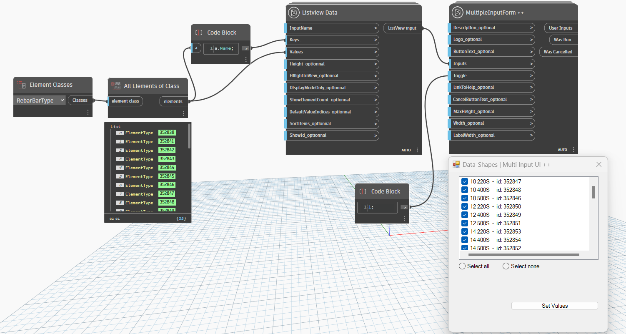This screenshot has width=626, height=334.
Task: Click the bracket icon on the upper Code Block
Action: coord(199,32)
